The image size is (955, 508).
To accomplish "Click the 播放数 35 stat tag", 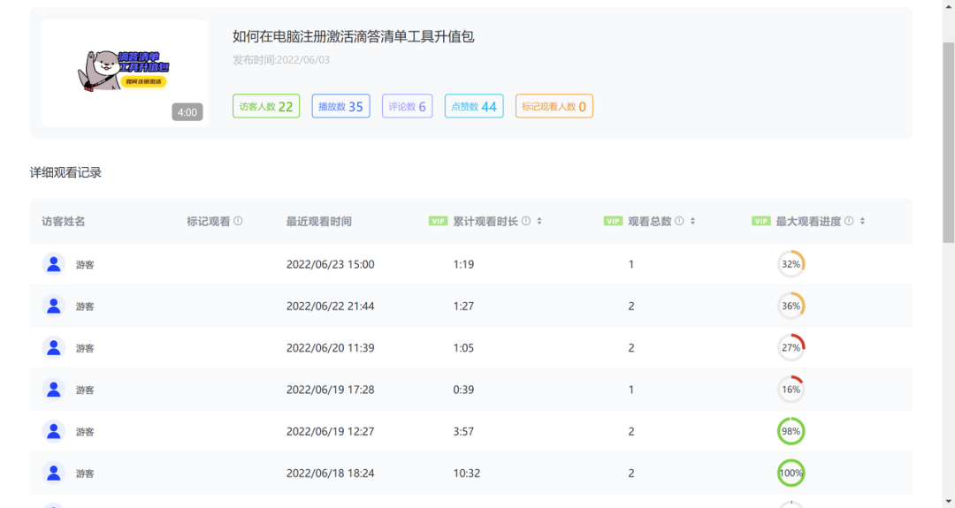I will 340,106.
